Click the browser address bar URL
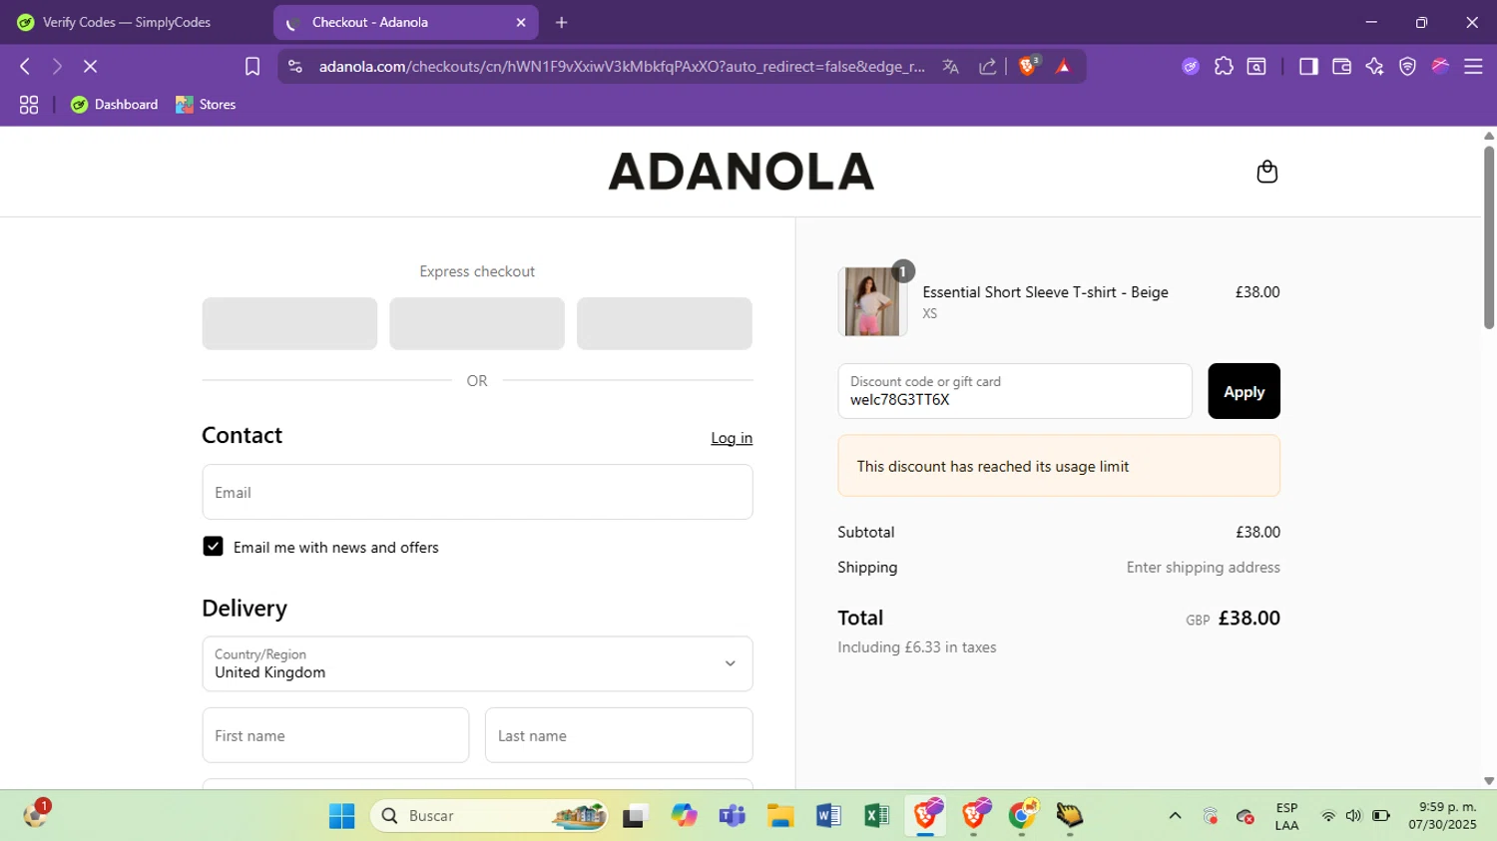 622,67
